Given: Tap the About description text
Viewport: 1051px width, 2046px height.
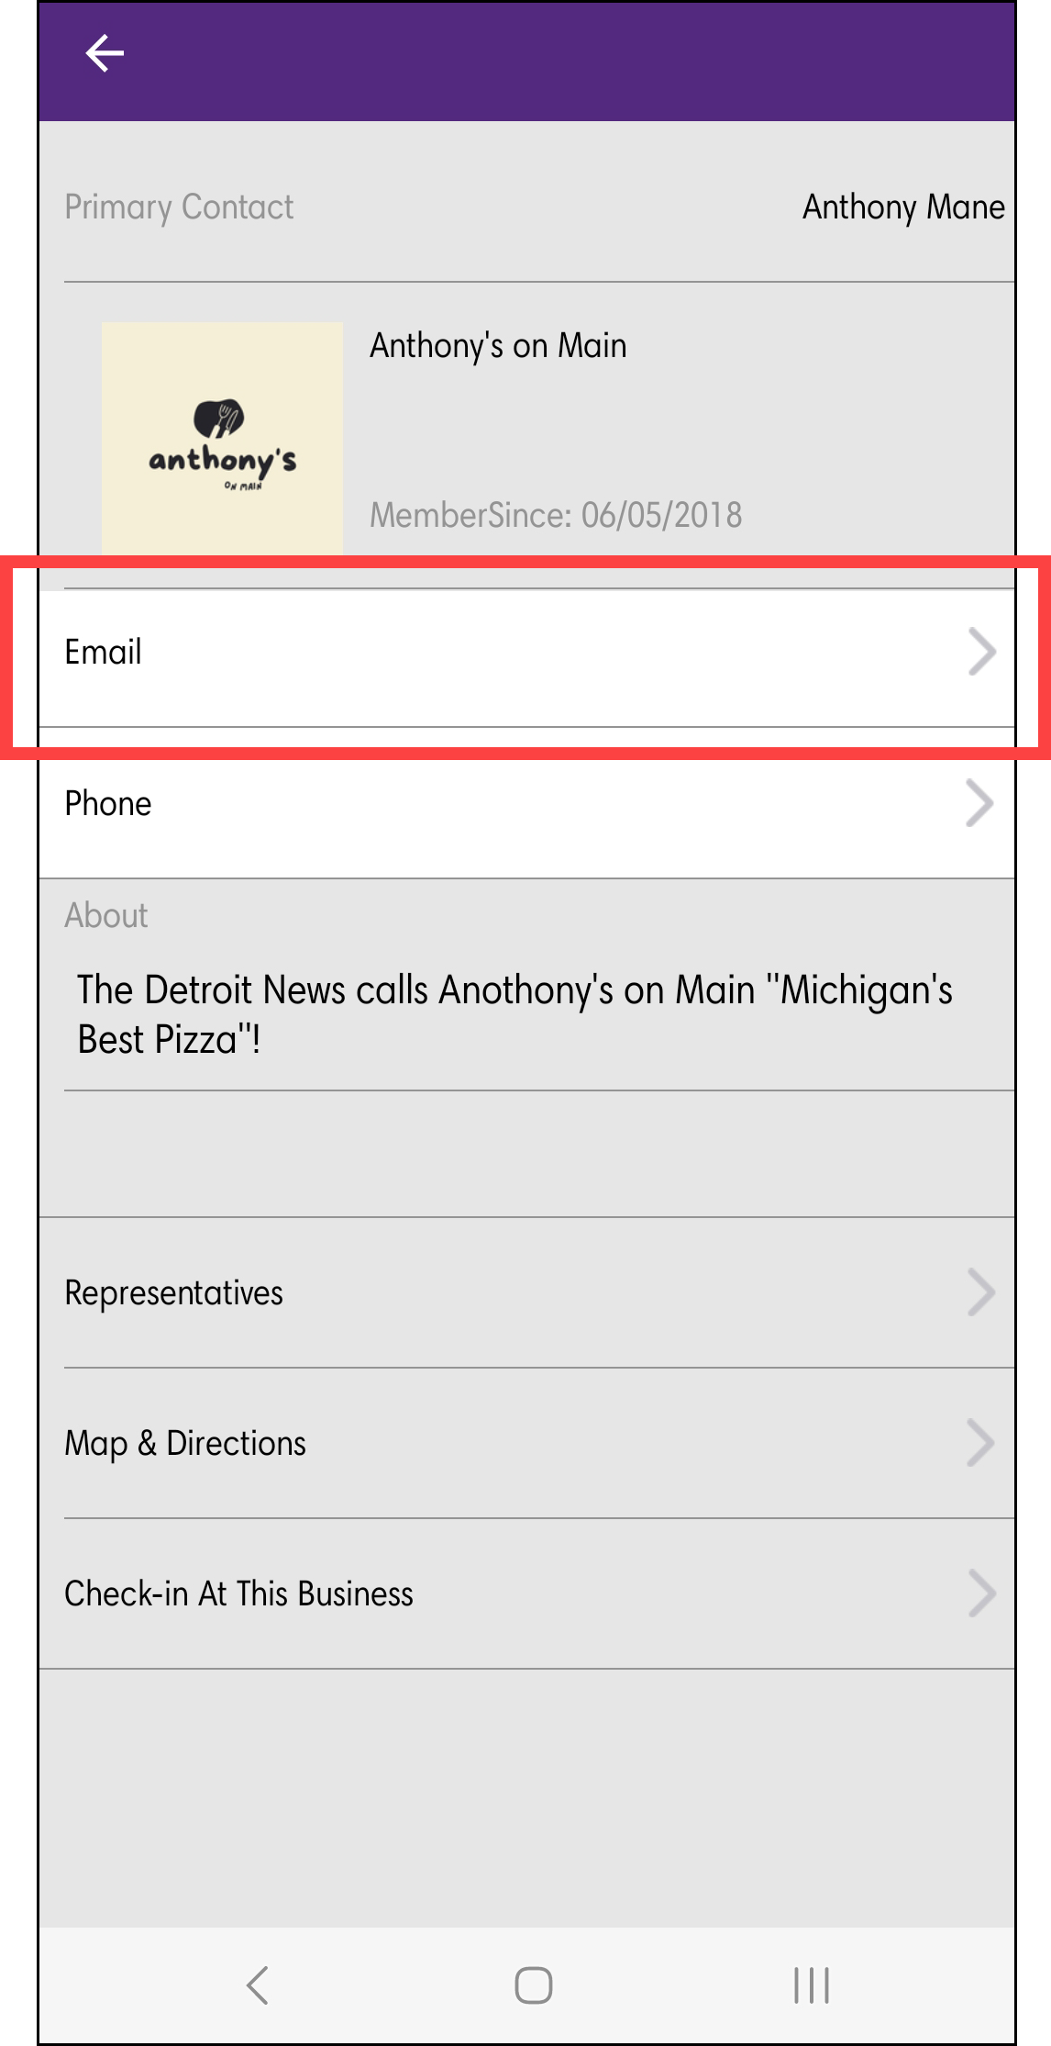Looking at the screenshot, I should click(x=514, y=1014).
